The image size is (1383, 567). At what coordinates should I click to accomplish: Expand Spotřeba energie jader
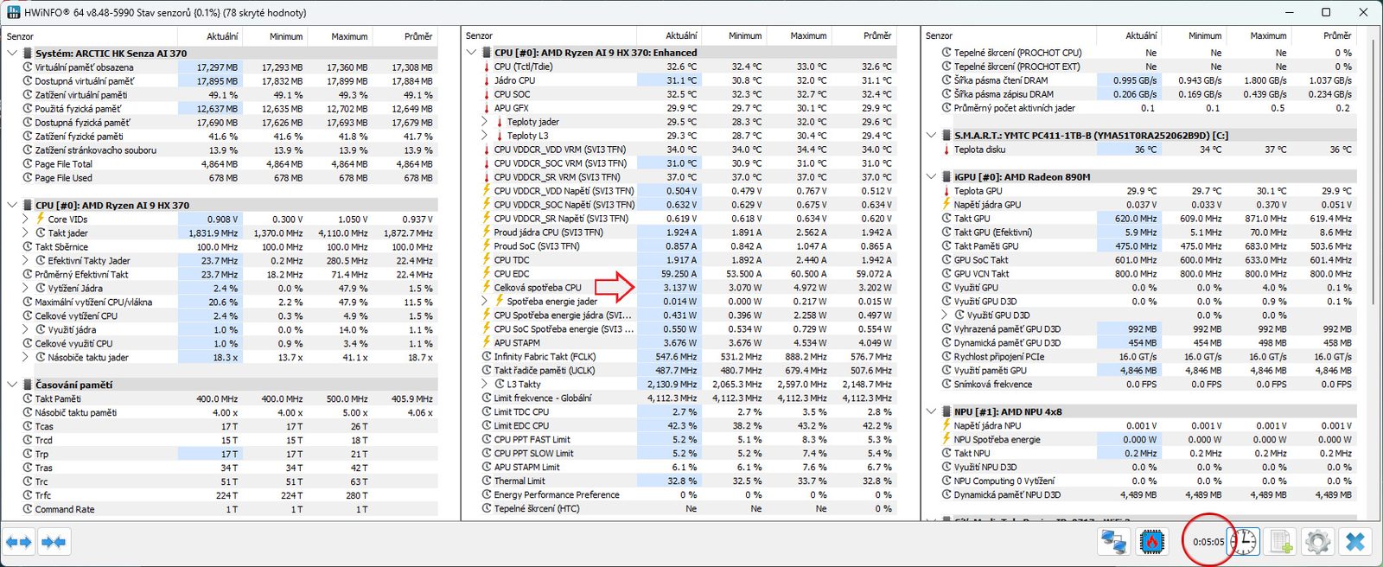[x=484, y=301]
